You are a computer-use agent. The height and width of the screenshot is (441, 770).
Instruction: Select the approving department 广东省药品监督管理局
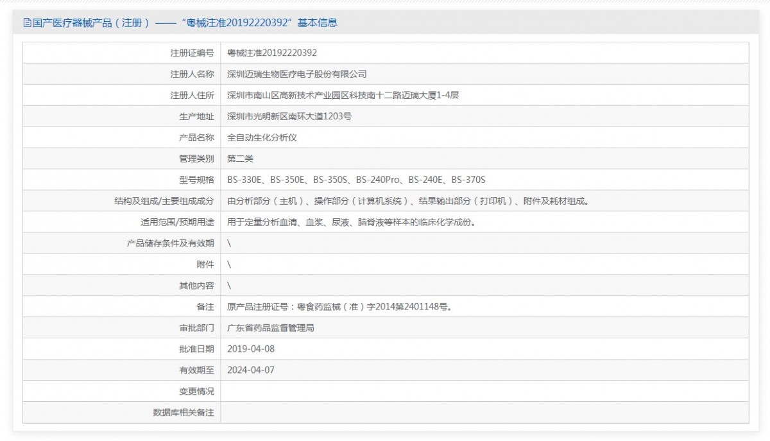(x=271, y=328)
